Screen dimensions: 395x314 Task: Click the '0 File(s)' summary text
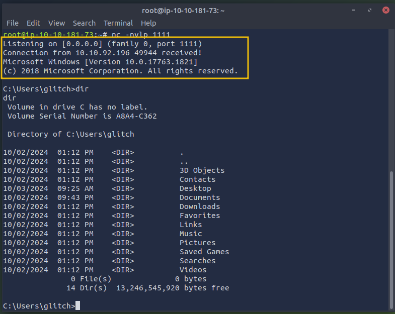pos(91,279)
